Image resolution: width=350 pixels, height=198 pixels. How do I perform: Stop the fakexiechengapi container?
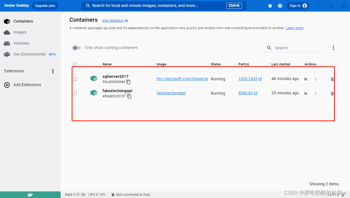point(305,94)
